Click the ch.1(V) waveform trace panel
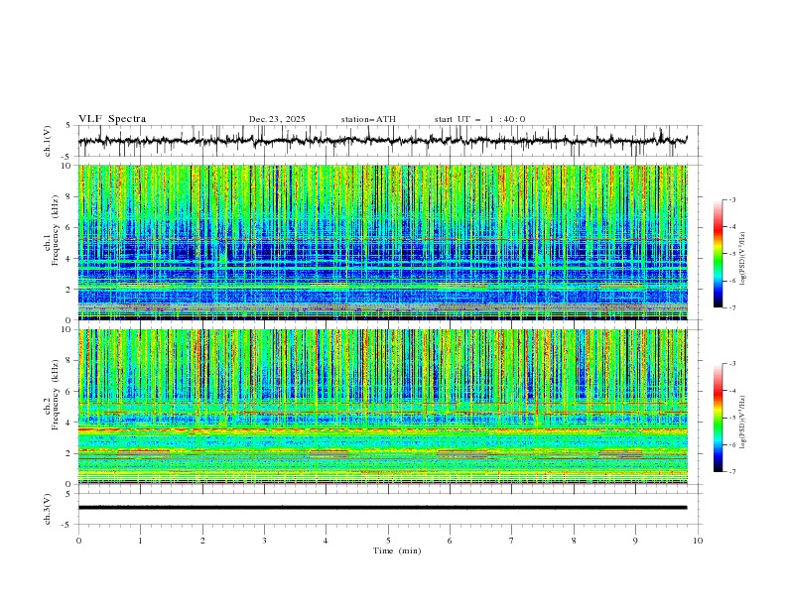Image resolution: width=786 pixels, height=607 pixels. [387, 141]
